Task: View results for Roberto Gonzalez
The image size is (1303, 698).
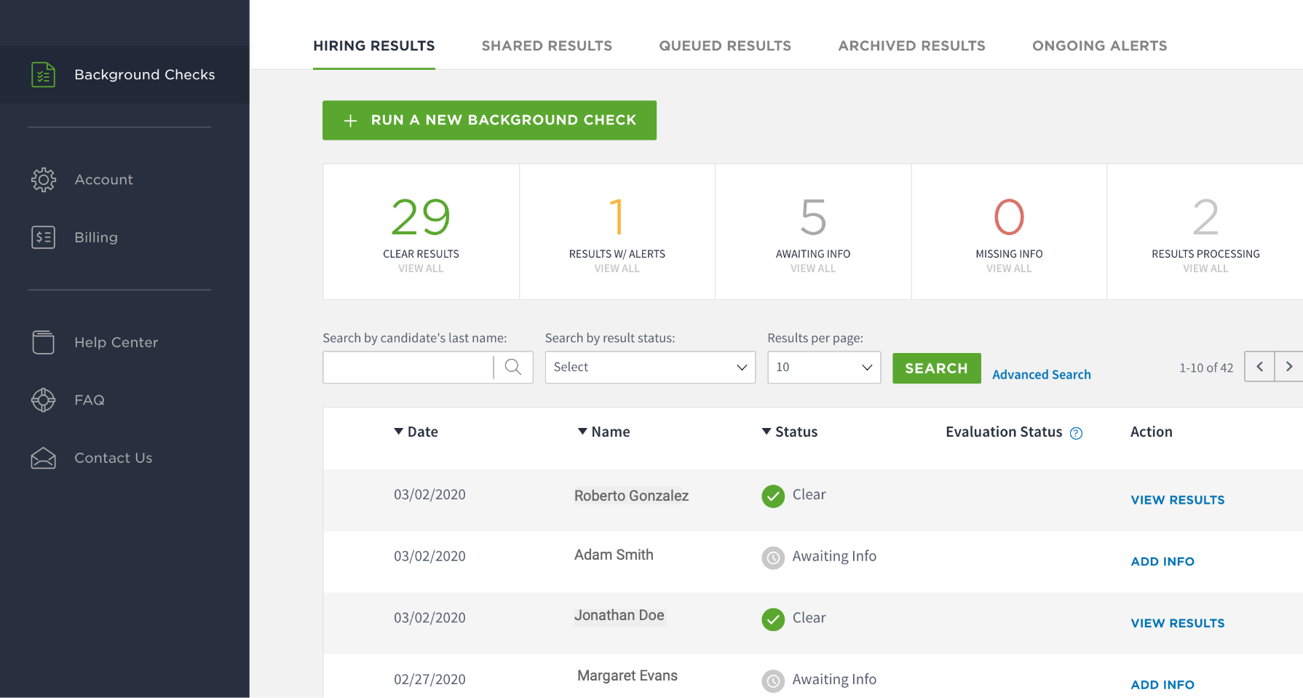Action: point(1177,500)
